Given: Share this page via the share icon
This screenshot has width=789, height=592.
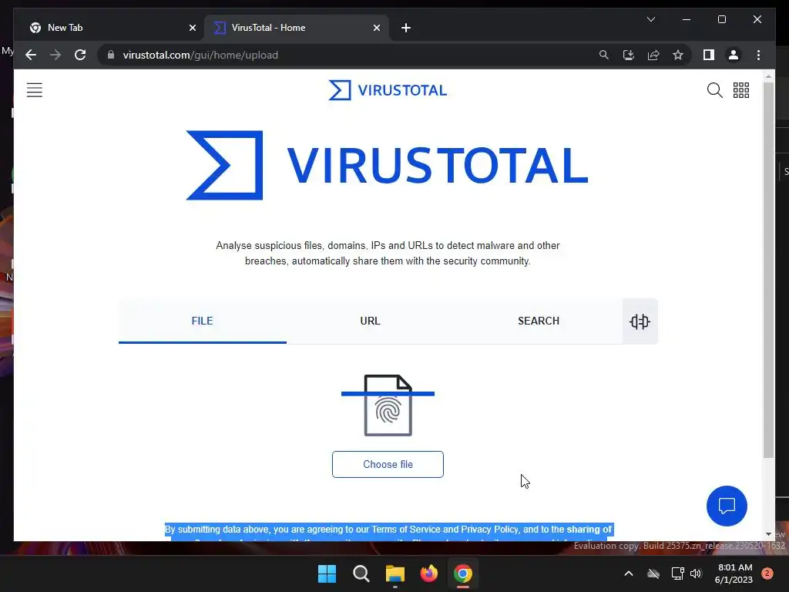Looking at the screenshot, I should point(653,55).
